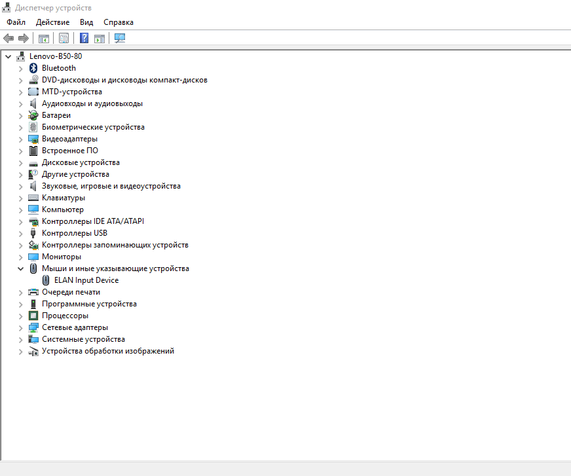
Task: Open the Вид menu
Action: pyautogui.click(x=86, y=22)
